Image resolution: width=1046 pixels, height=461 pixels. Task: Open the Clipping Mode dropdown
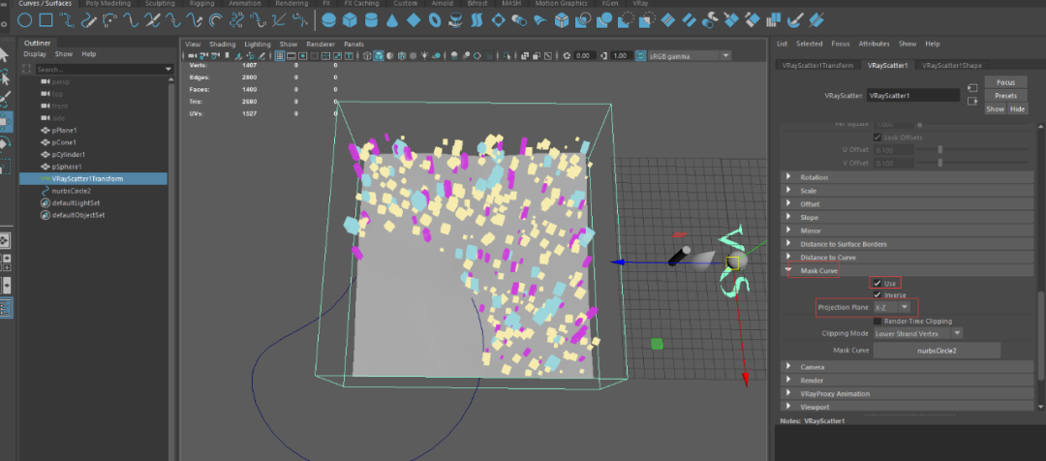[917, 333]
